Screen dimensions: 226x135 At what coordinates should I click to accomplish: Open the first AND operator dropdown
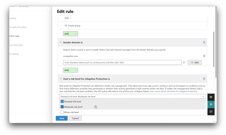(71, 34)
